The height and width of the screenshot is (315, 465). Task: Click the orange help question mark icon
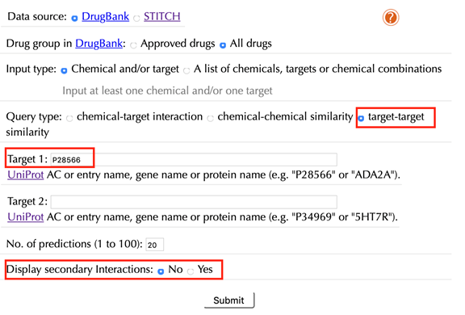click(x=390, y=18)
